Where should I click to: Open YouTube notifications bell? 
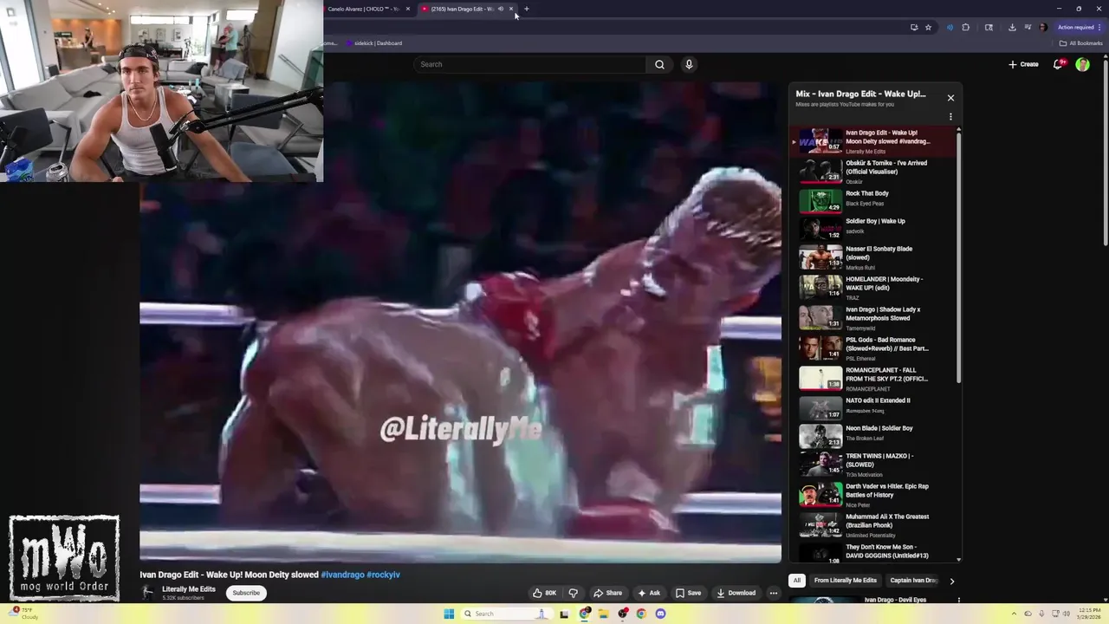coord(1058,64)
